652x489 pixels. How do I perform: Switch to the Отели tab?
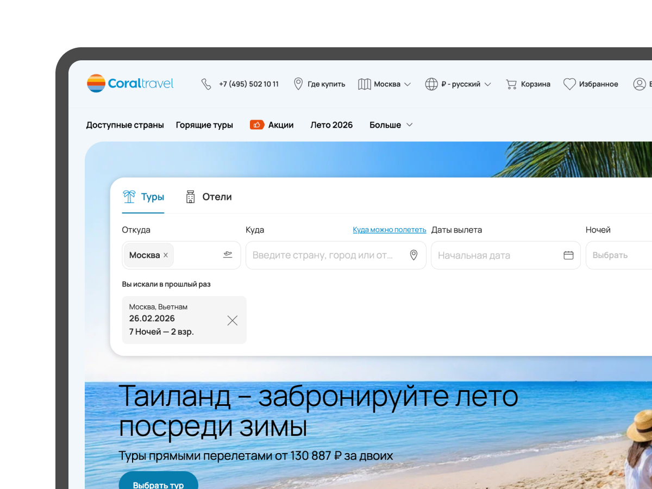click(x=209, y=197)
